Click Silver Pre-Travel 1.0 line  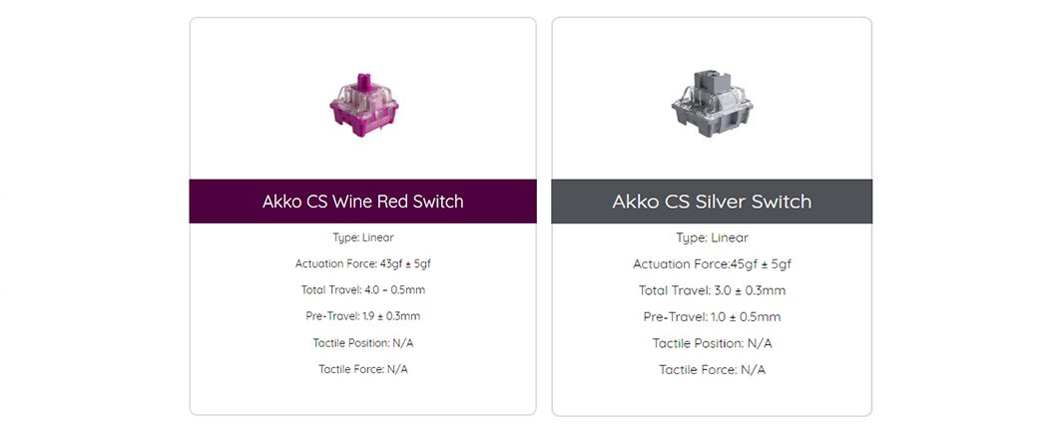tap(712, 317)
